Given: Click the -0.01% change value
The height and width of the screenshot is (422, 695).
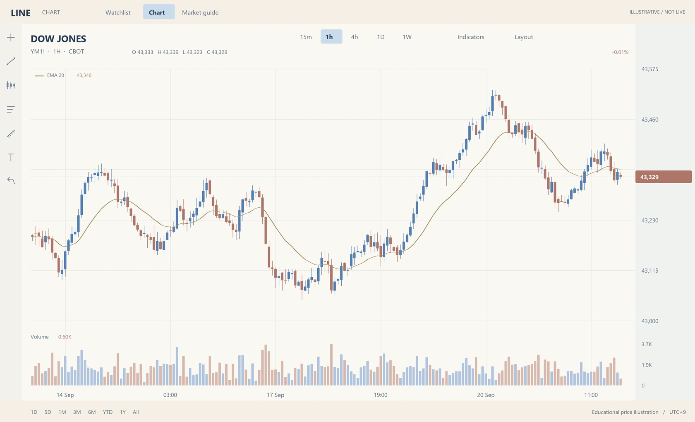Looking at the screenshot, I should [x=620, y=52].
